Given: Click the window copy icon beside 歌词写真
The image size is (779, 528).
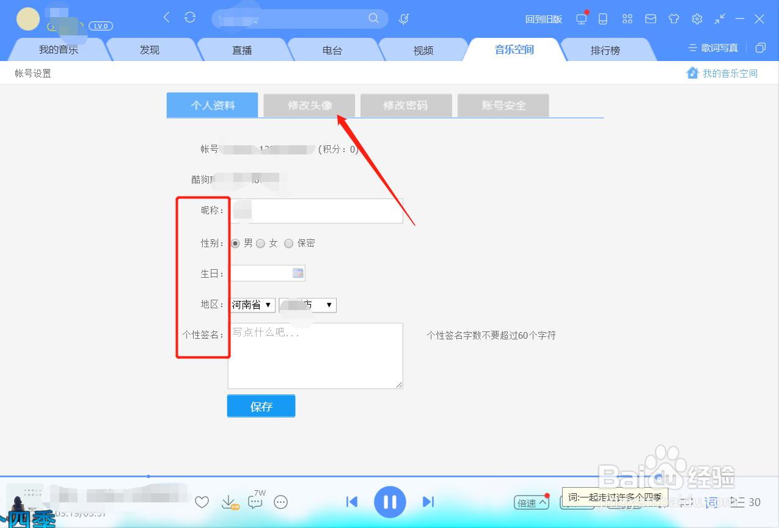Looking at the screenshot, I should click(x=761, y=48).
